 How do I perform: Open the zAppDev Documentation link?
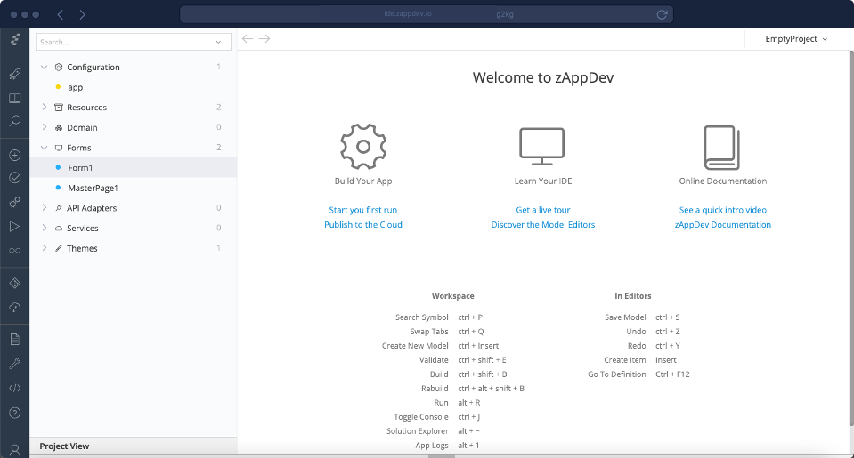click(722, 225)
